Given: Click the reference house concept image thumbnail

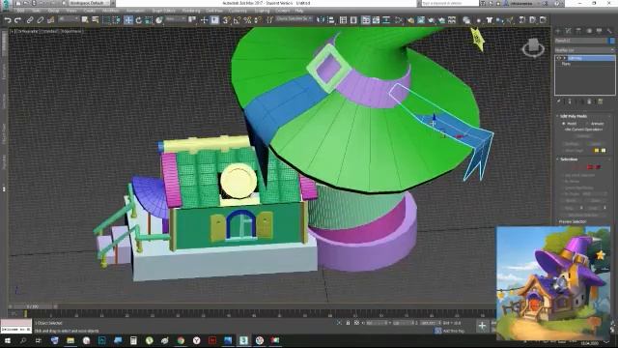Looking at the screenshot, I should tap(553, 283).
